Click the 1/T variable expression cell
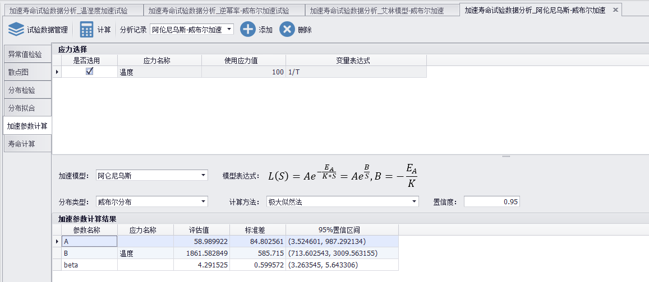Viewport: 649px width, 282px height. tap(356, 72)
